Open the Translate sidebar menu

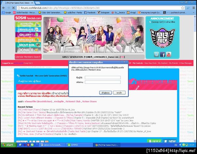coord(28,30)
